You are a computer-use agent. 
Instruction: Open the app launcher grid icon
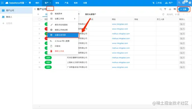(2, 3)
